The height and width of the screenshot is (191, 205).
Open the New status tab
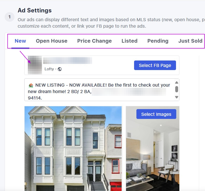click(20, 41)
